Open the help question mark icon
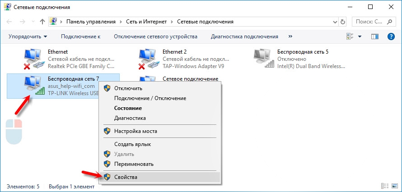 coord(391,37)
